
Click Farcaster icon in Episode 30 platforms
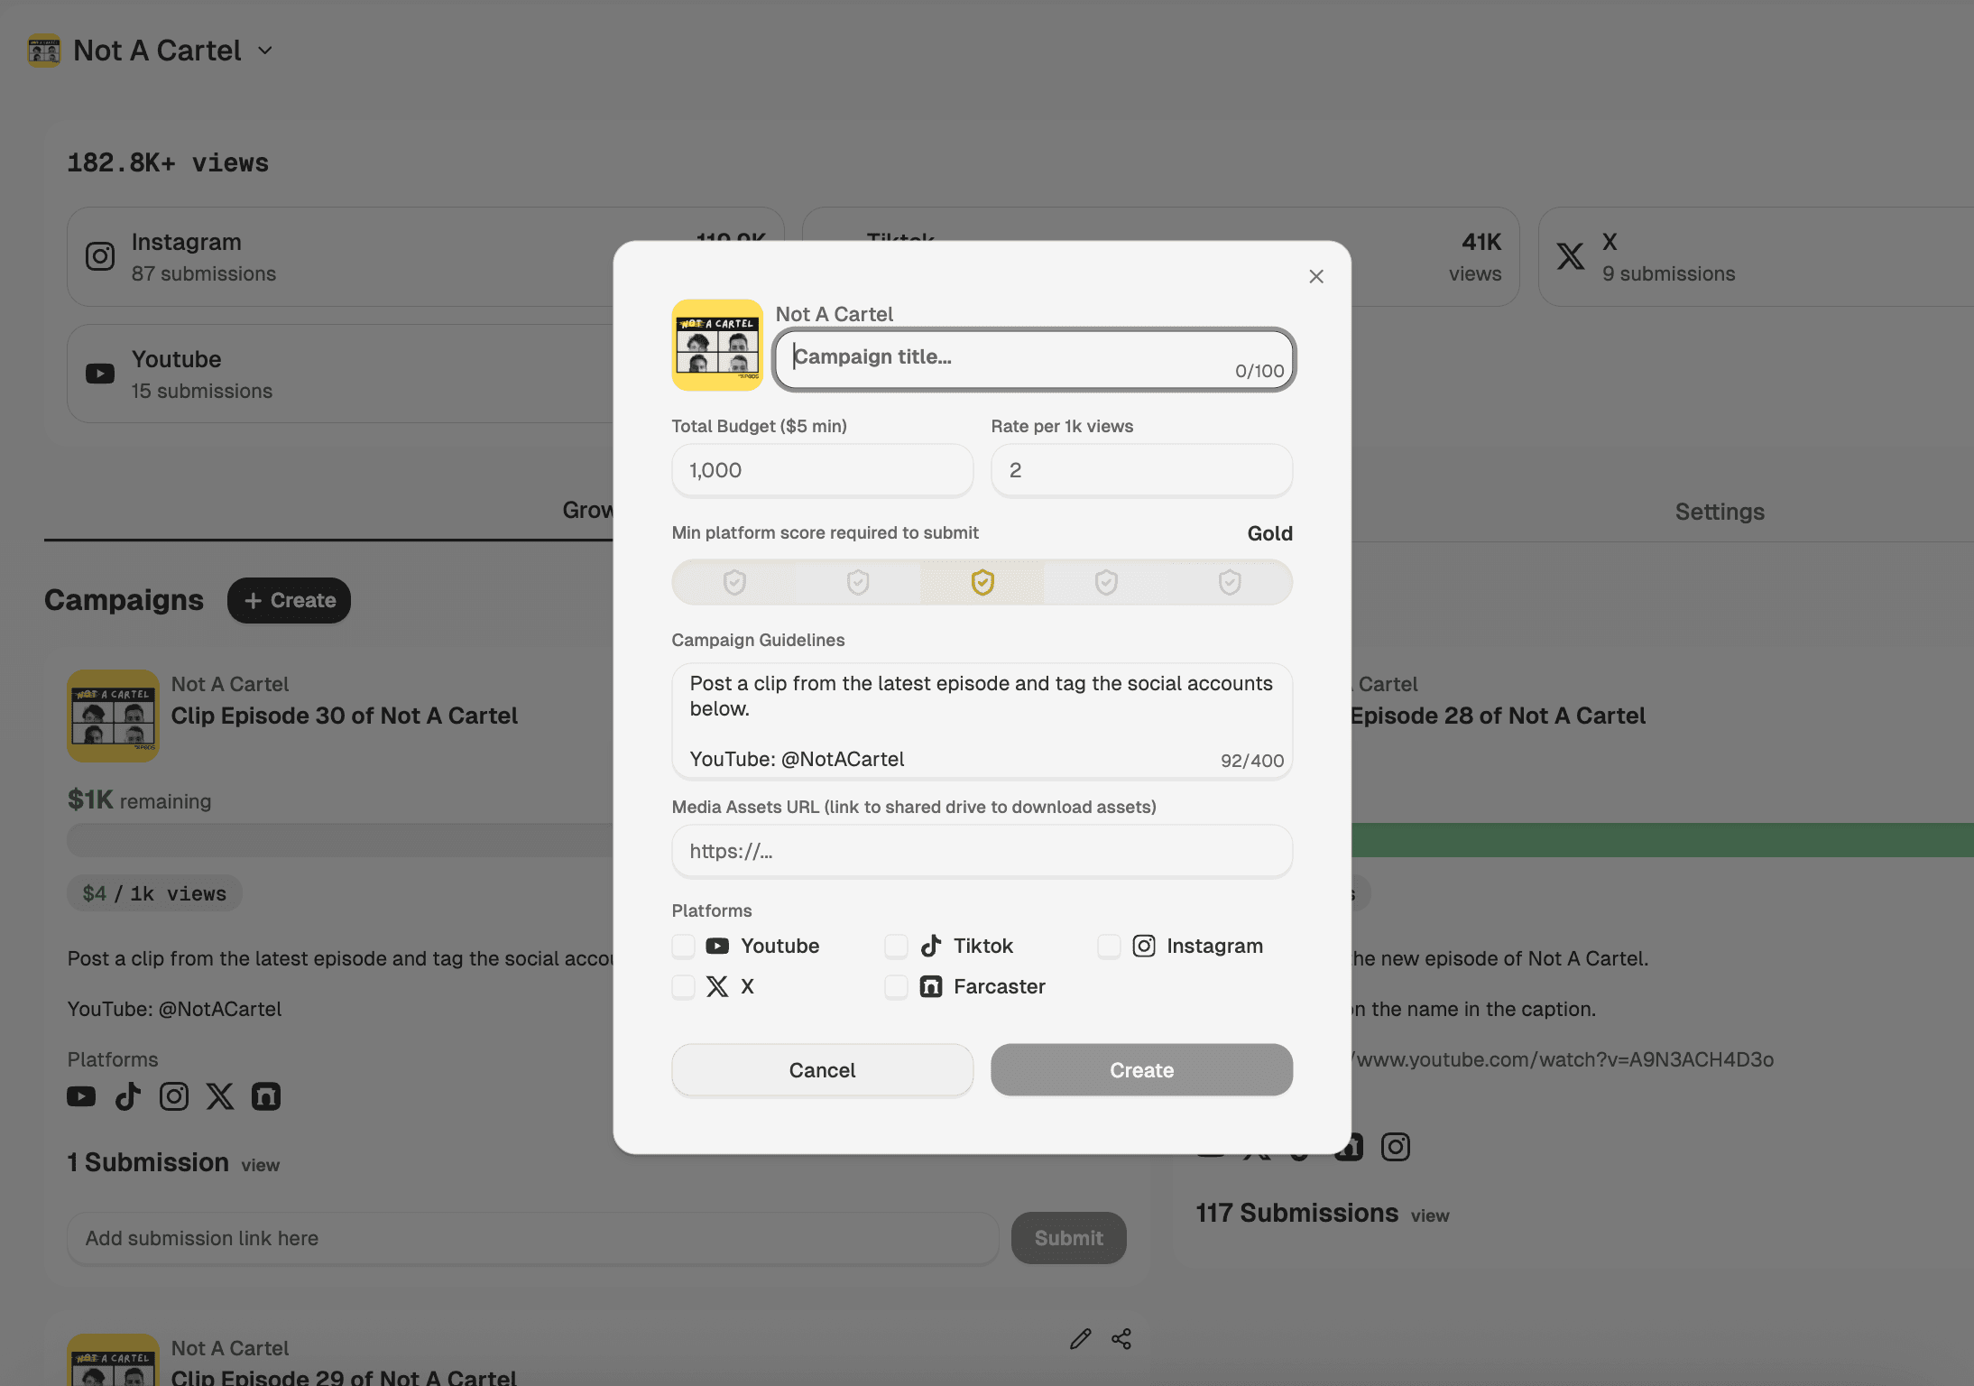pos(266,1096)
